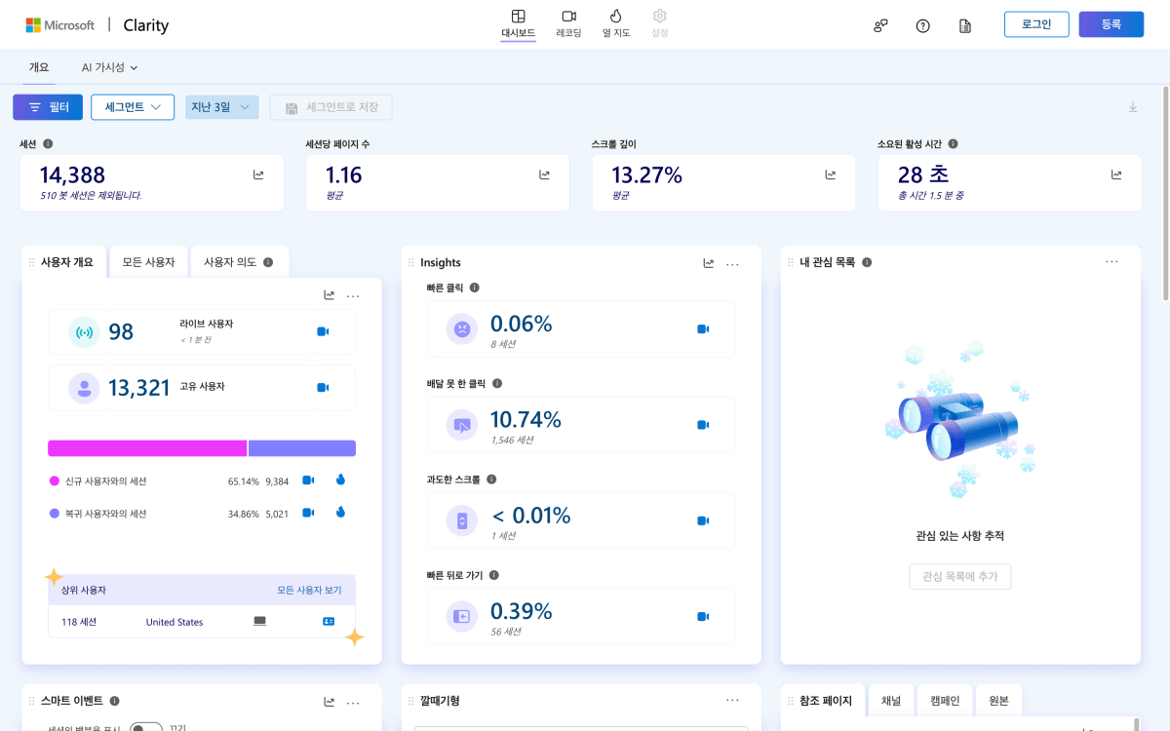The image size is (1170, 731).
Task: Open the 대시보드 dashboard tab
Action: 518,24
